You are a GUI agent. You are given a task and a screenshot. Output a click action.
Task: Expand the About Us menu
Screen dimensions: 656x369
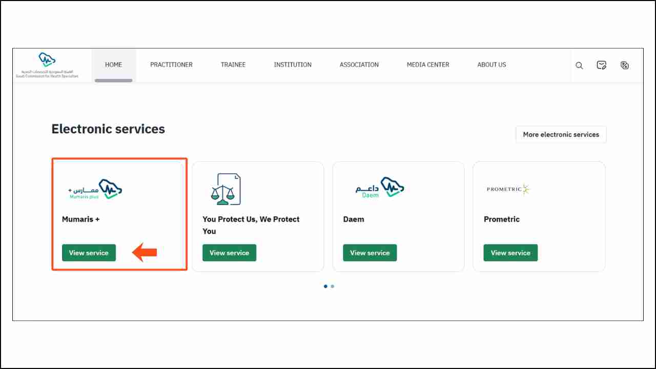tap(491, 65)
